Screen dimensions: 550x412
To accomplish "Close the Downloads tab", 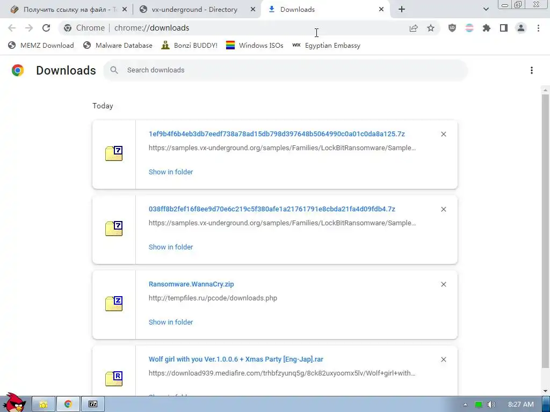I will [x=381, y=10].
